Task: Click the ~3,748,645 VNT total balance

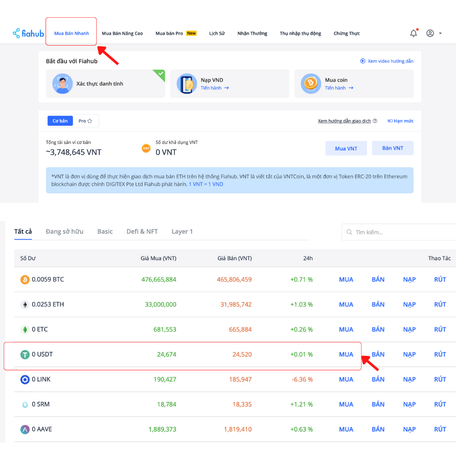Action: click(x=73, y=152)
